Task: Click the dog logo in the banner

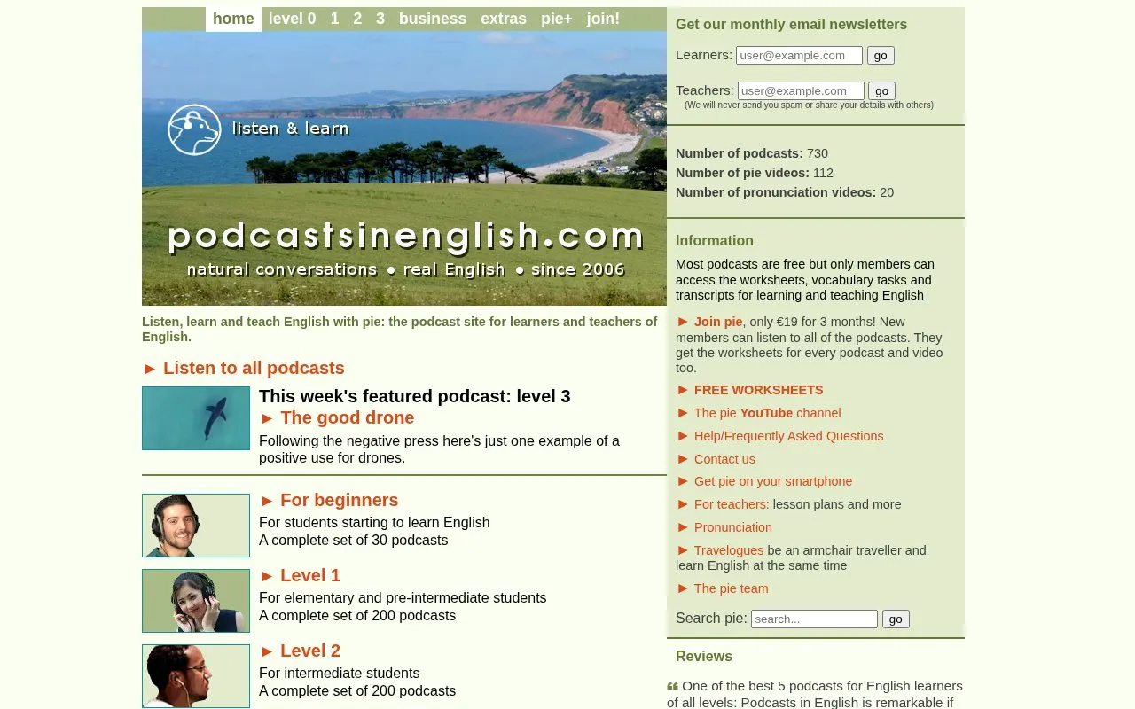Action: tap(194, 129)
